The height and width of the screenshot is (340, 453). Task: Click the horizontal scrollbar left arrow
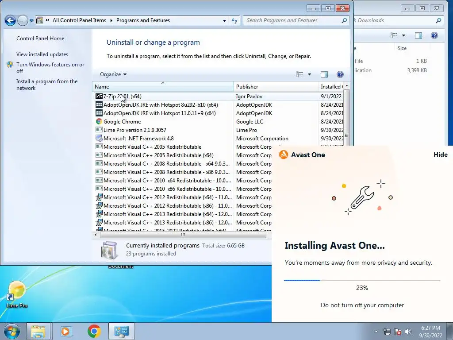[x=96, y=235]
